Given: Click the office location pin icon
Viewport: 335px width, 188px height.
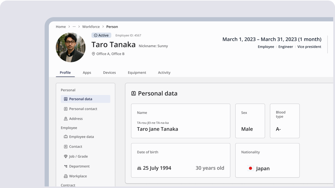Looking at the screenshot, I should 93,54.
